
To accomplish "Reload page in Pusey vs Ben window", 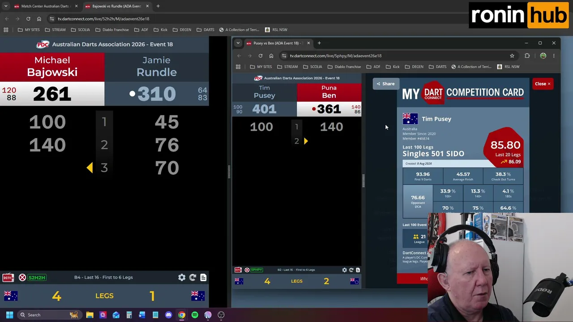I will tap(261, 56).
